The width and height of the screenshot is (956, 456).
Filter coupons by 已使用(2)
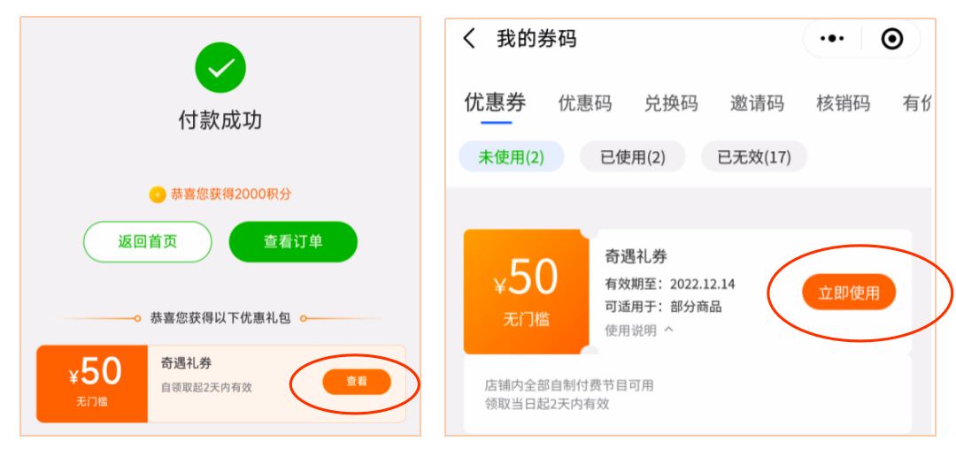pos(632,157)
